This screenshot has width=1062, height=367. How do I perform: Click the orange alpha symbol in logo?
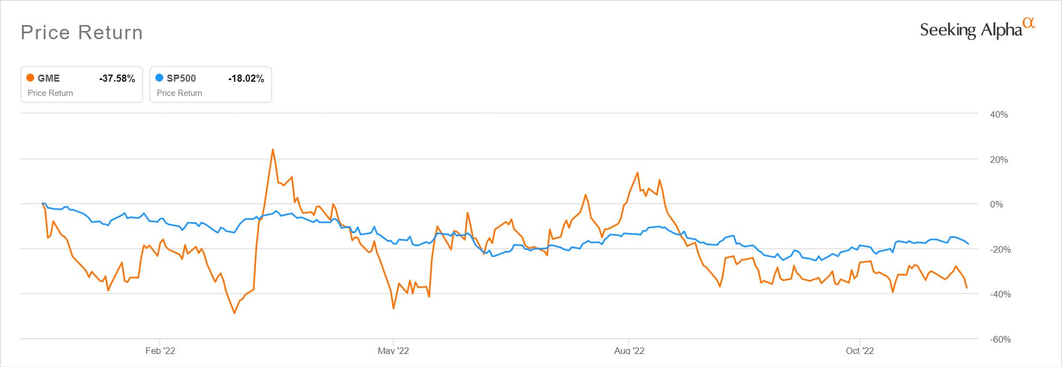1028,22
